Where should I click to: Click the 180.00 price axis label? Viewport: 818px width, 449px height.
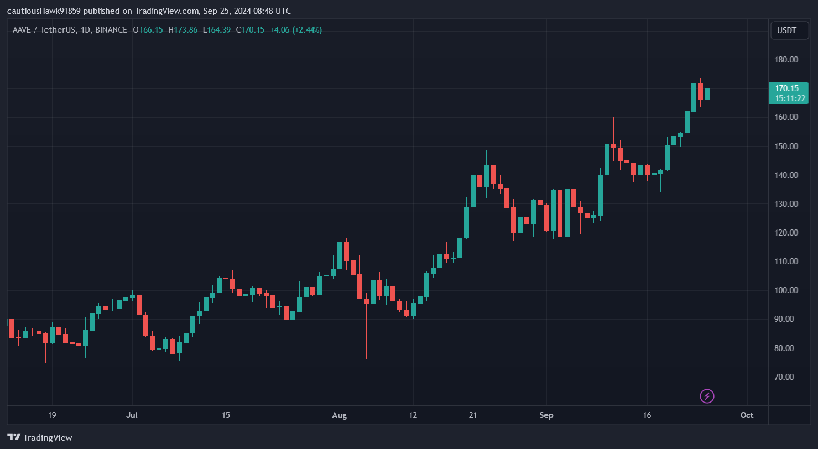point(786,60)
